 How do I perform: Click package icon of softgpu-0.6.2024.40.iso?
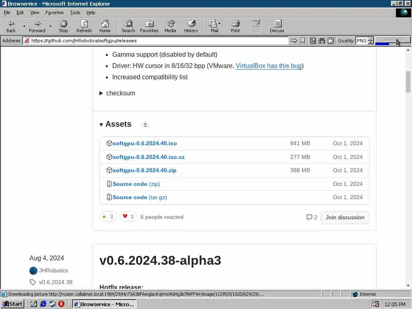(109, 143)
